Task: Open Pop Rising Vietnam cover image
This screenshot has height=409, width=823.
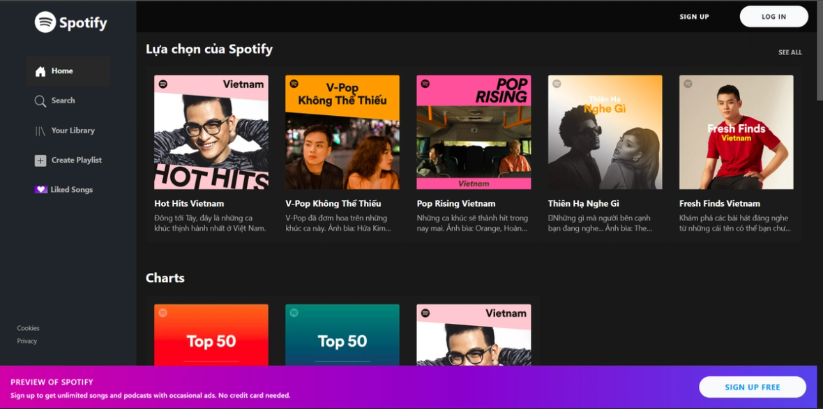Action: click(x=474, y=132)
